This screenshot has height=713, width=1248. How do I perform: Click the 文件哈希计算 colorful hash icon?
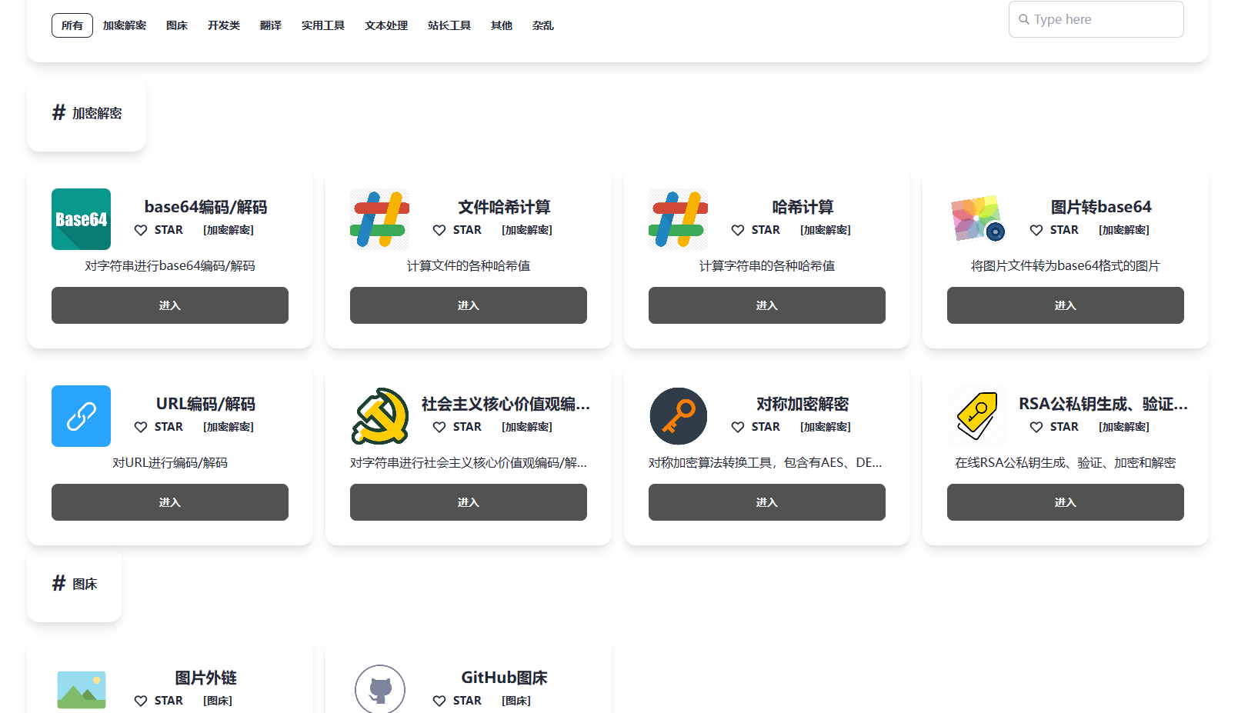tap(379, 219)
